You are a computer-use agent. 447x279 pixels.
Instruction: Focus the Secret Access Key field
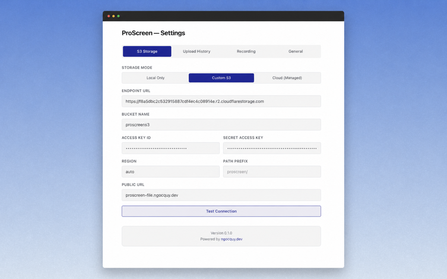pos(272,148)
